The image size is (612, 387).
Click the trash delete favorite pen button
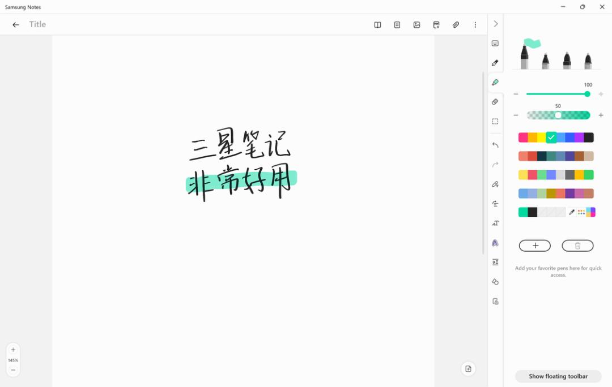[577, 246]
